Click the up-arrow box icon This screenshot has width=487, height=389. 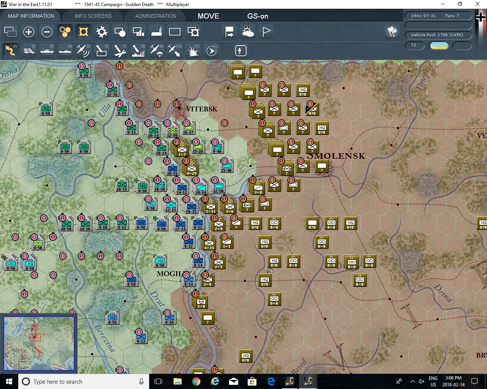coord(240,51)
